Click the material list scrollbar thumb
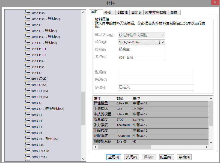The image size is (220, 163). click(83, 108)
